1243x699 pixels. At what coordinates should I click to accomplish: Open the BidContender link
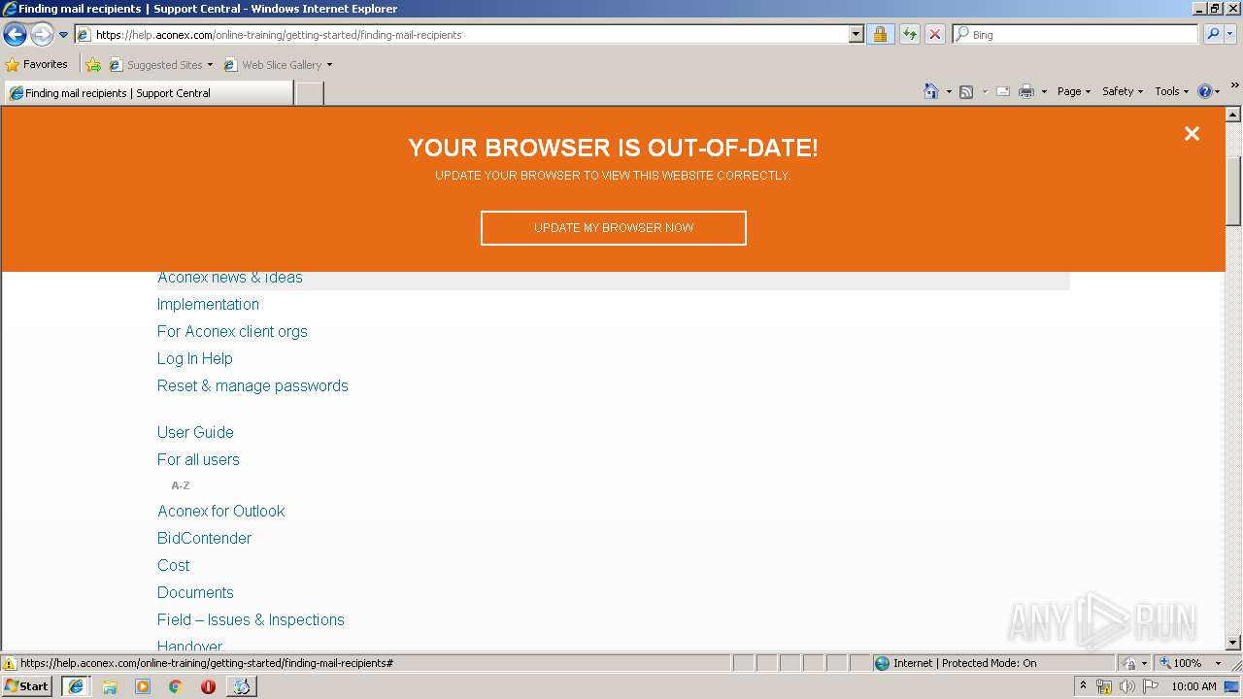tap(204, 538)
